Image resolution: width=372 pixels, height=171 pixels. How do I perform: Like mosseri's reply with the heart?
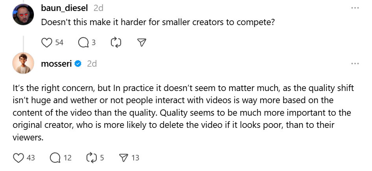click(x=18, y=158)
